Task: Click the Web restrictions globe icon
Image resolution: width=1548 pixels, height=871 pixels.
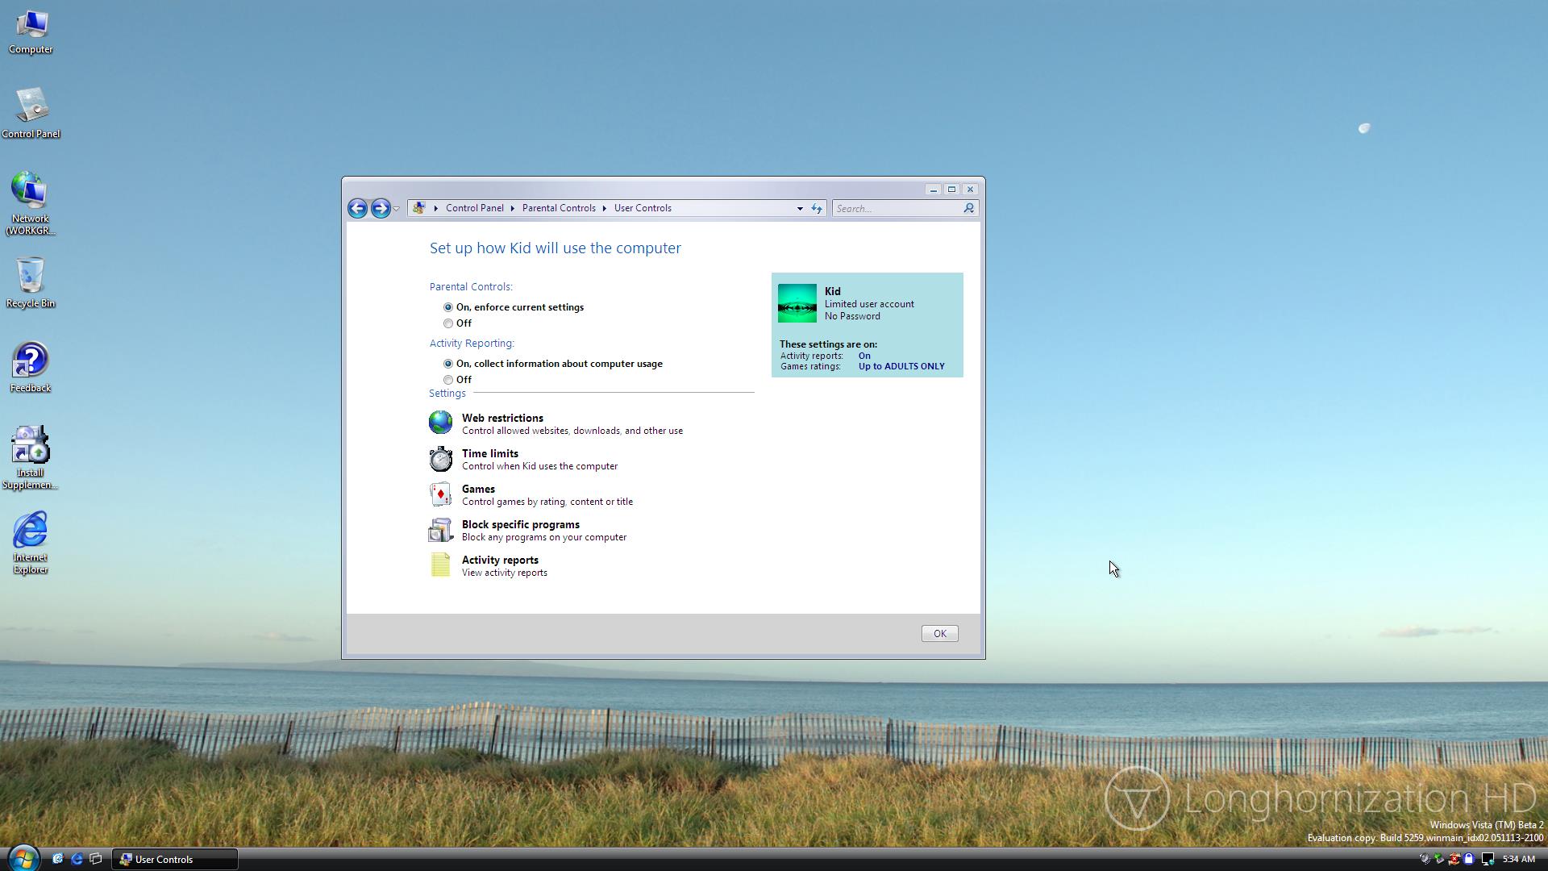Action: coord(440,423)
